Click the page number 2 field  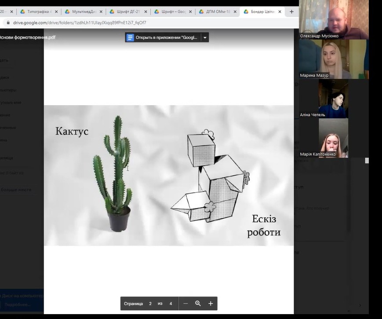click(x=150, y=304)
